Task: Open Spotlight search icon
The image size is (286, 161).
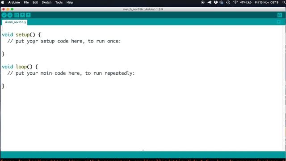Action: 284,2
